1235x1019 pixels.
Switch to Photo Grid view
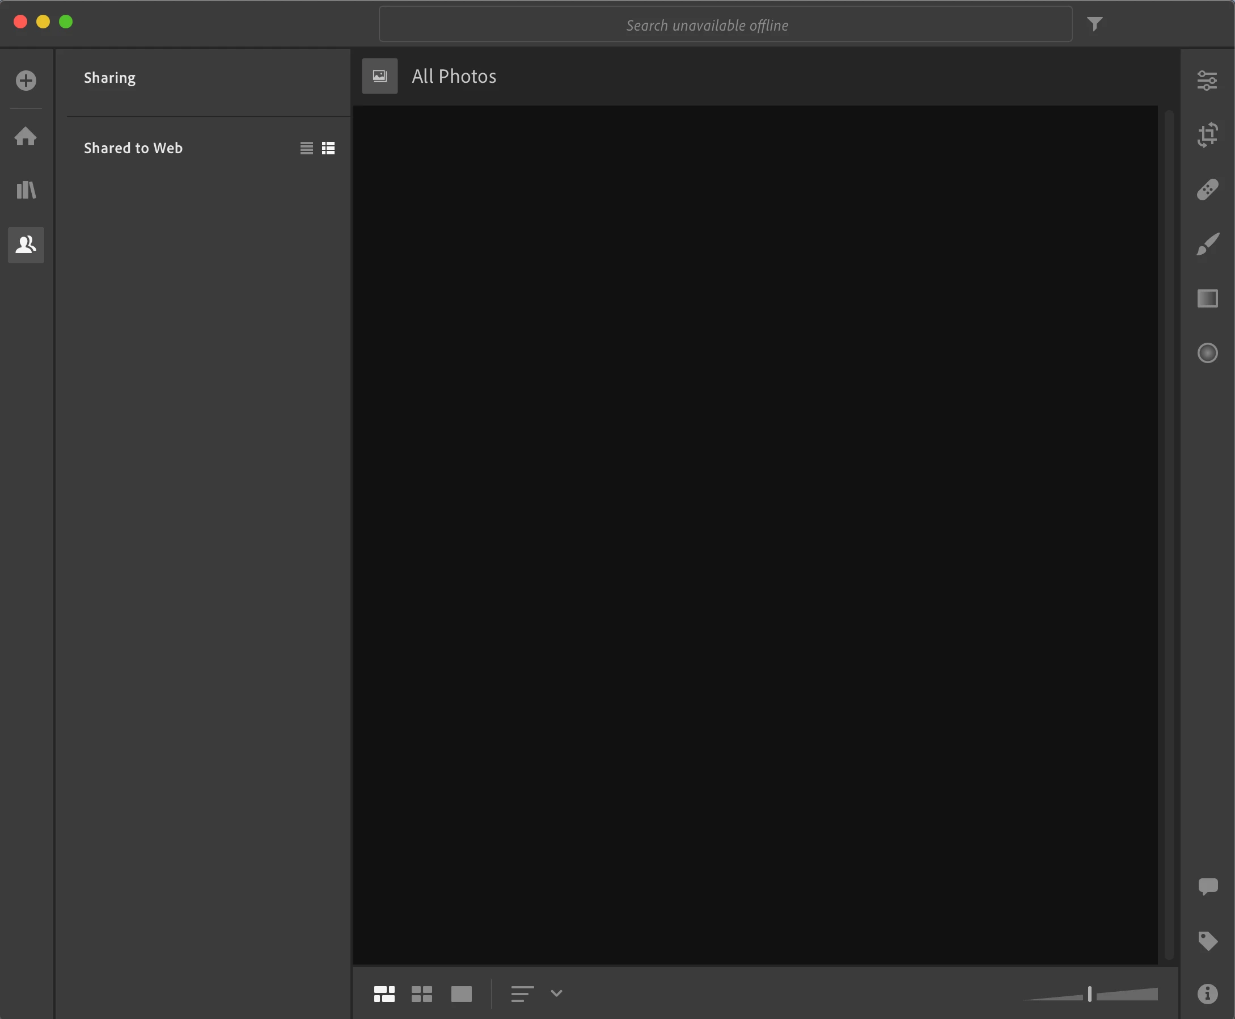point(384,994)
